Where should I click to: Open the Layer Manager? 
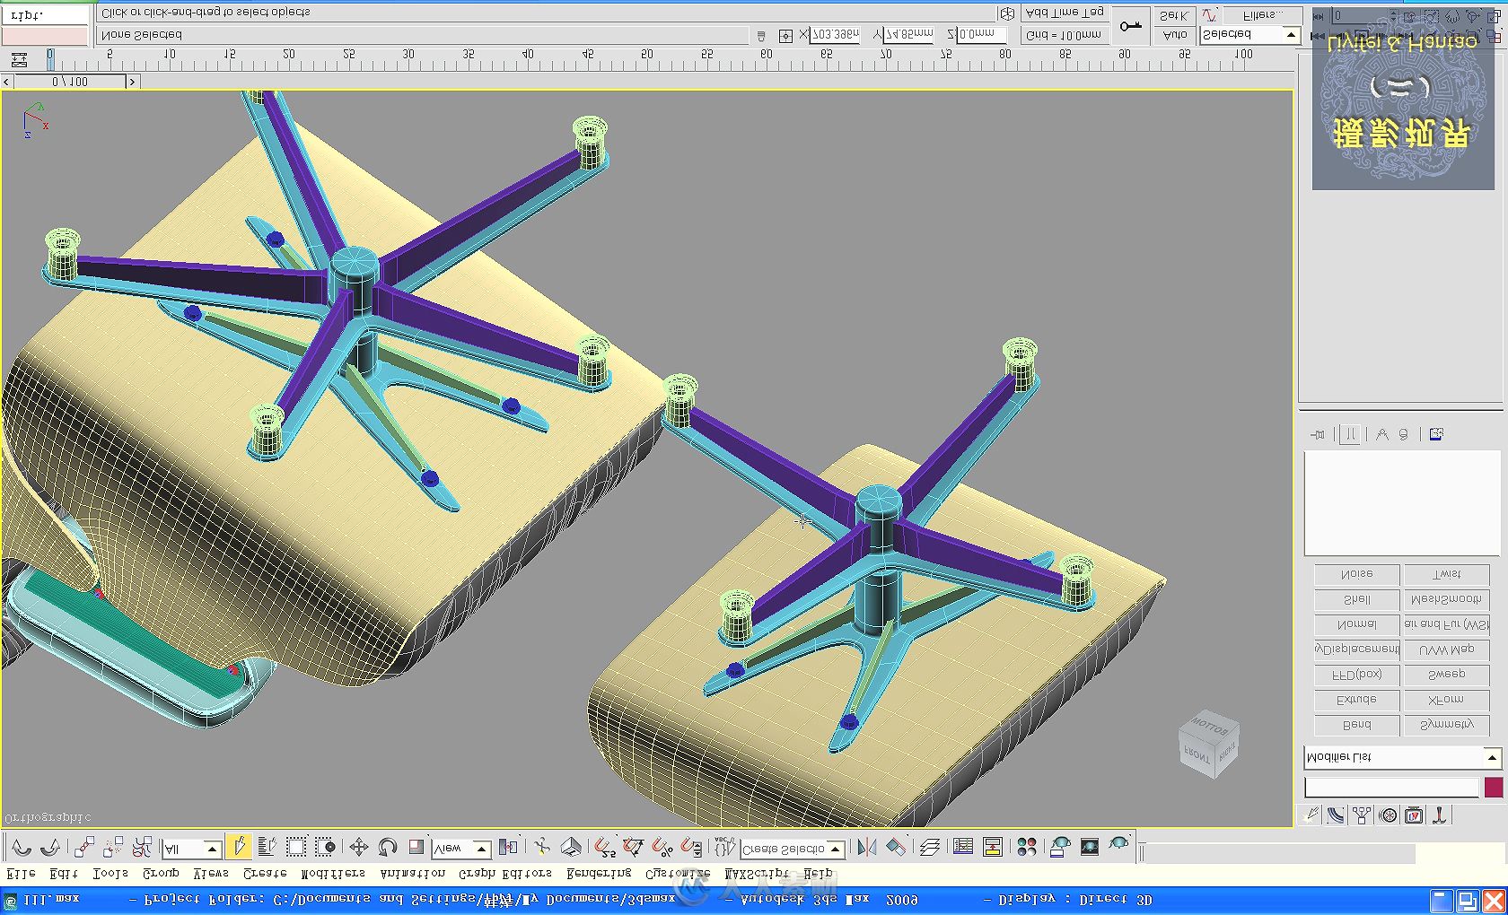click(930, 847)
